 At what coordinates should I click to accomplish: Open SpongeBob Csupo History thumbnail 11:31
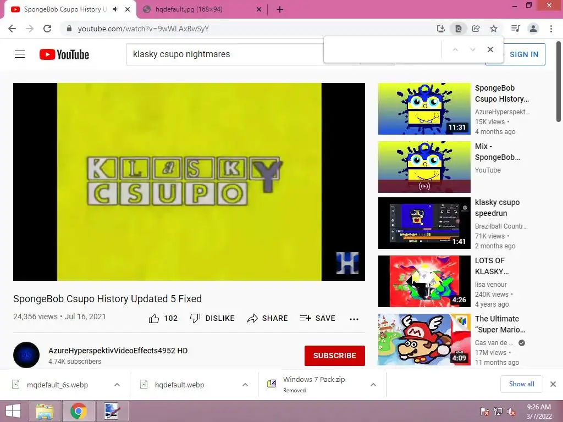[x=424, y=109]
